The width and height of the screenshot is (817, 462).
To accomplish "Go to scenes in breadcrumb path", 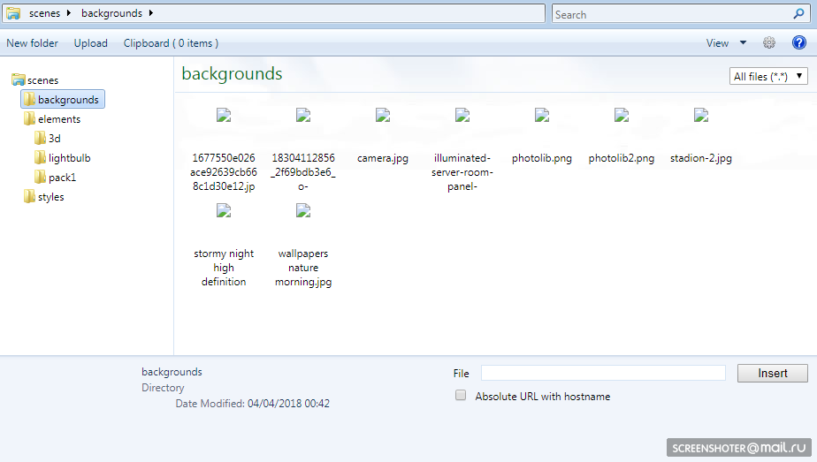I will [44, 13].
